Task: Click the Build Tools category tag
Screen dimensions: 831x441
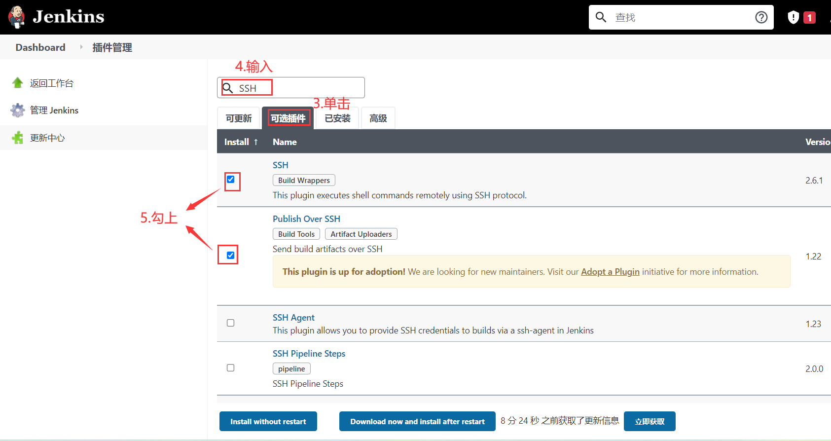Action: tap(296, 234)
